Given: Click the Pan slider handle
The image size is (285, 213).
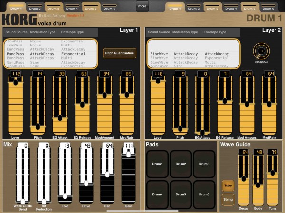Looking at the screenshot, I should click(x=107, y=175).
